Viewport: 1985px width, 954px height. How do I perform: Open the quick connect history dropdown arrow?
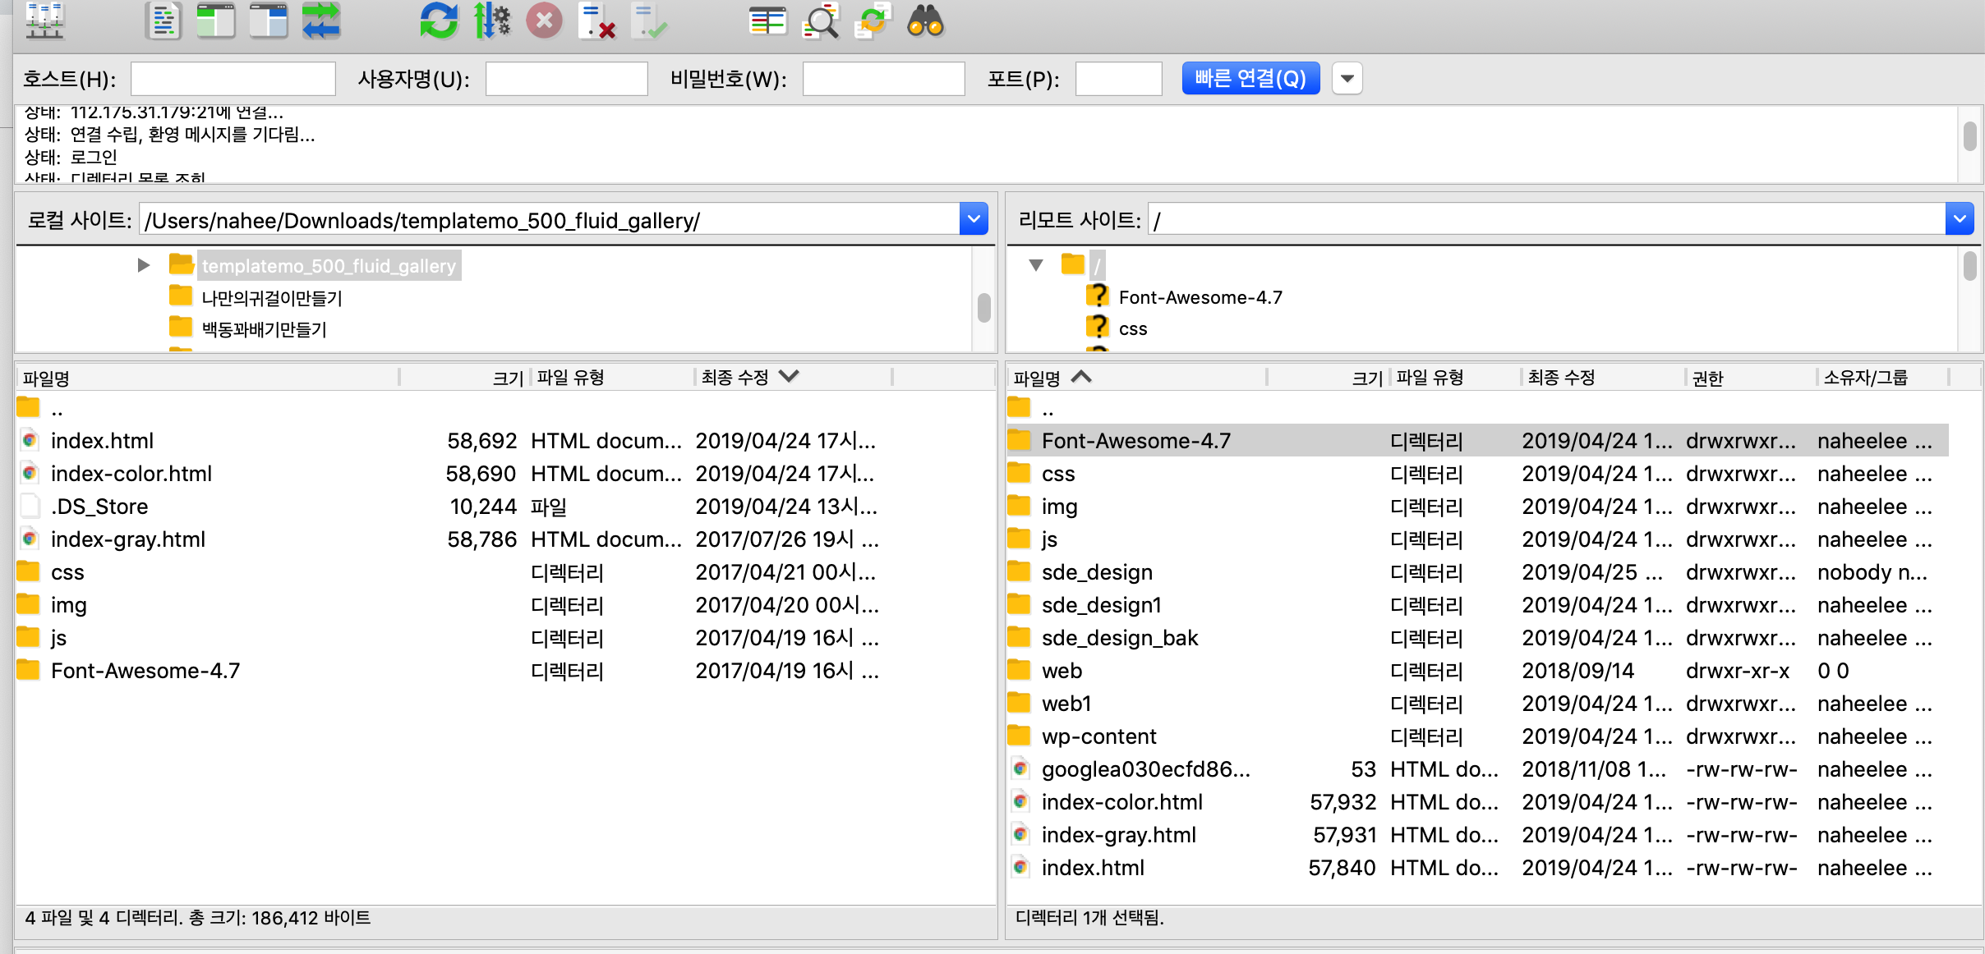tap(1347, 79)
